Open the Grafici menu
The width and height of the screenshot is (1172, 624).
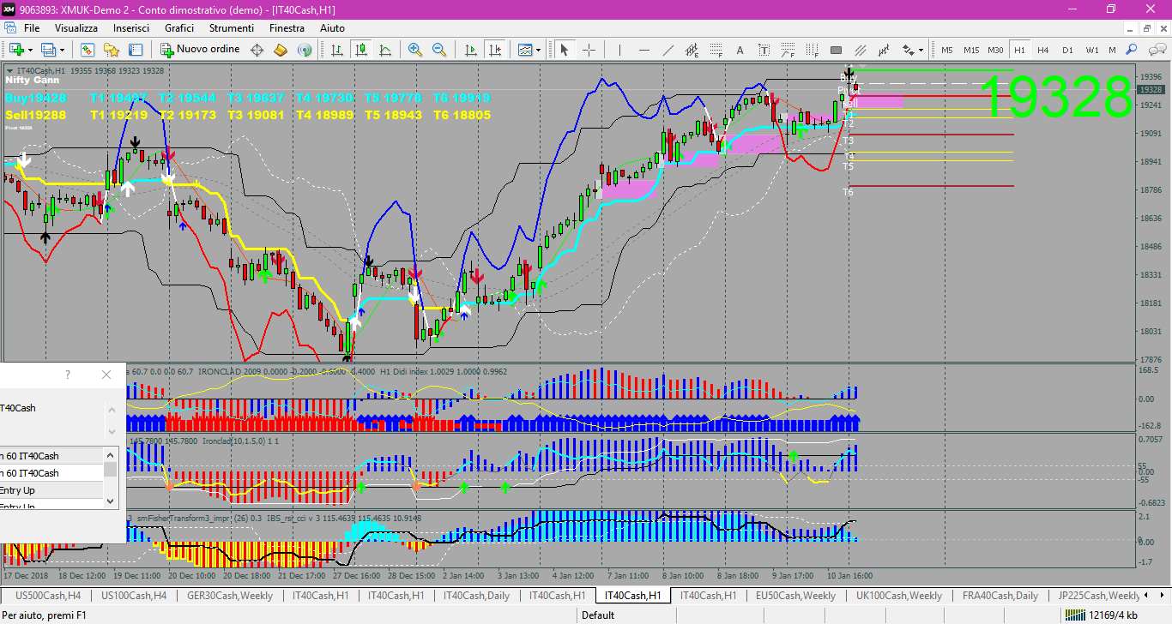point(179,28)
